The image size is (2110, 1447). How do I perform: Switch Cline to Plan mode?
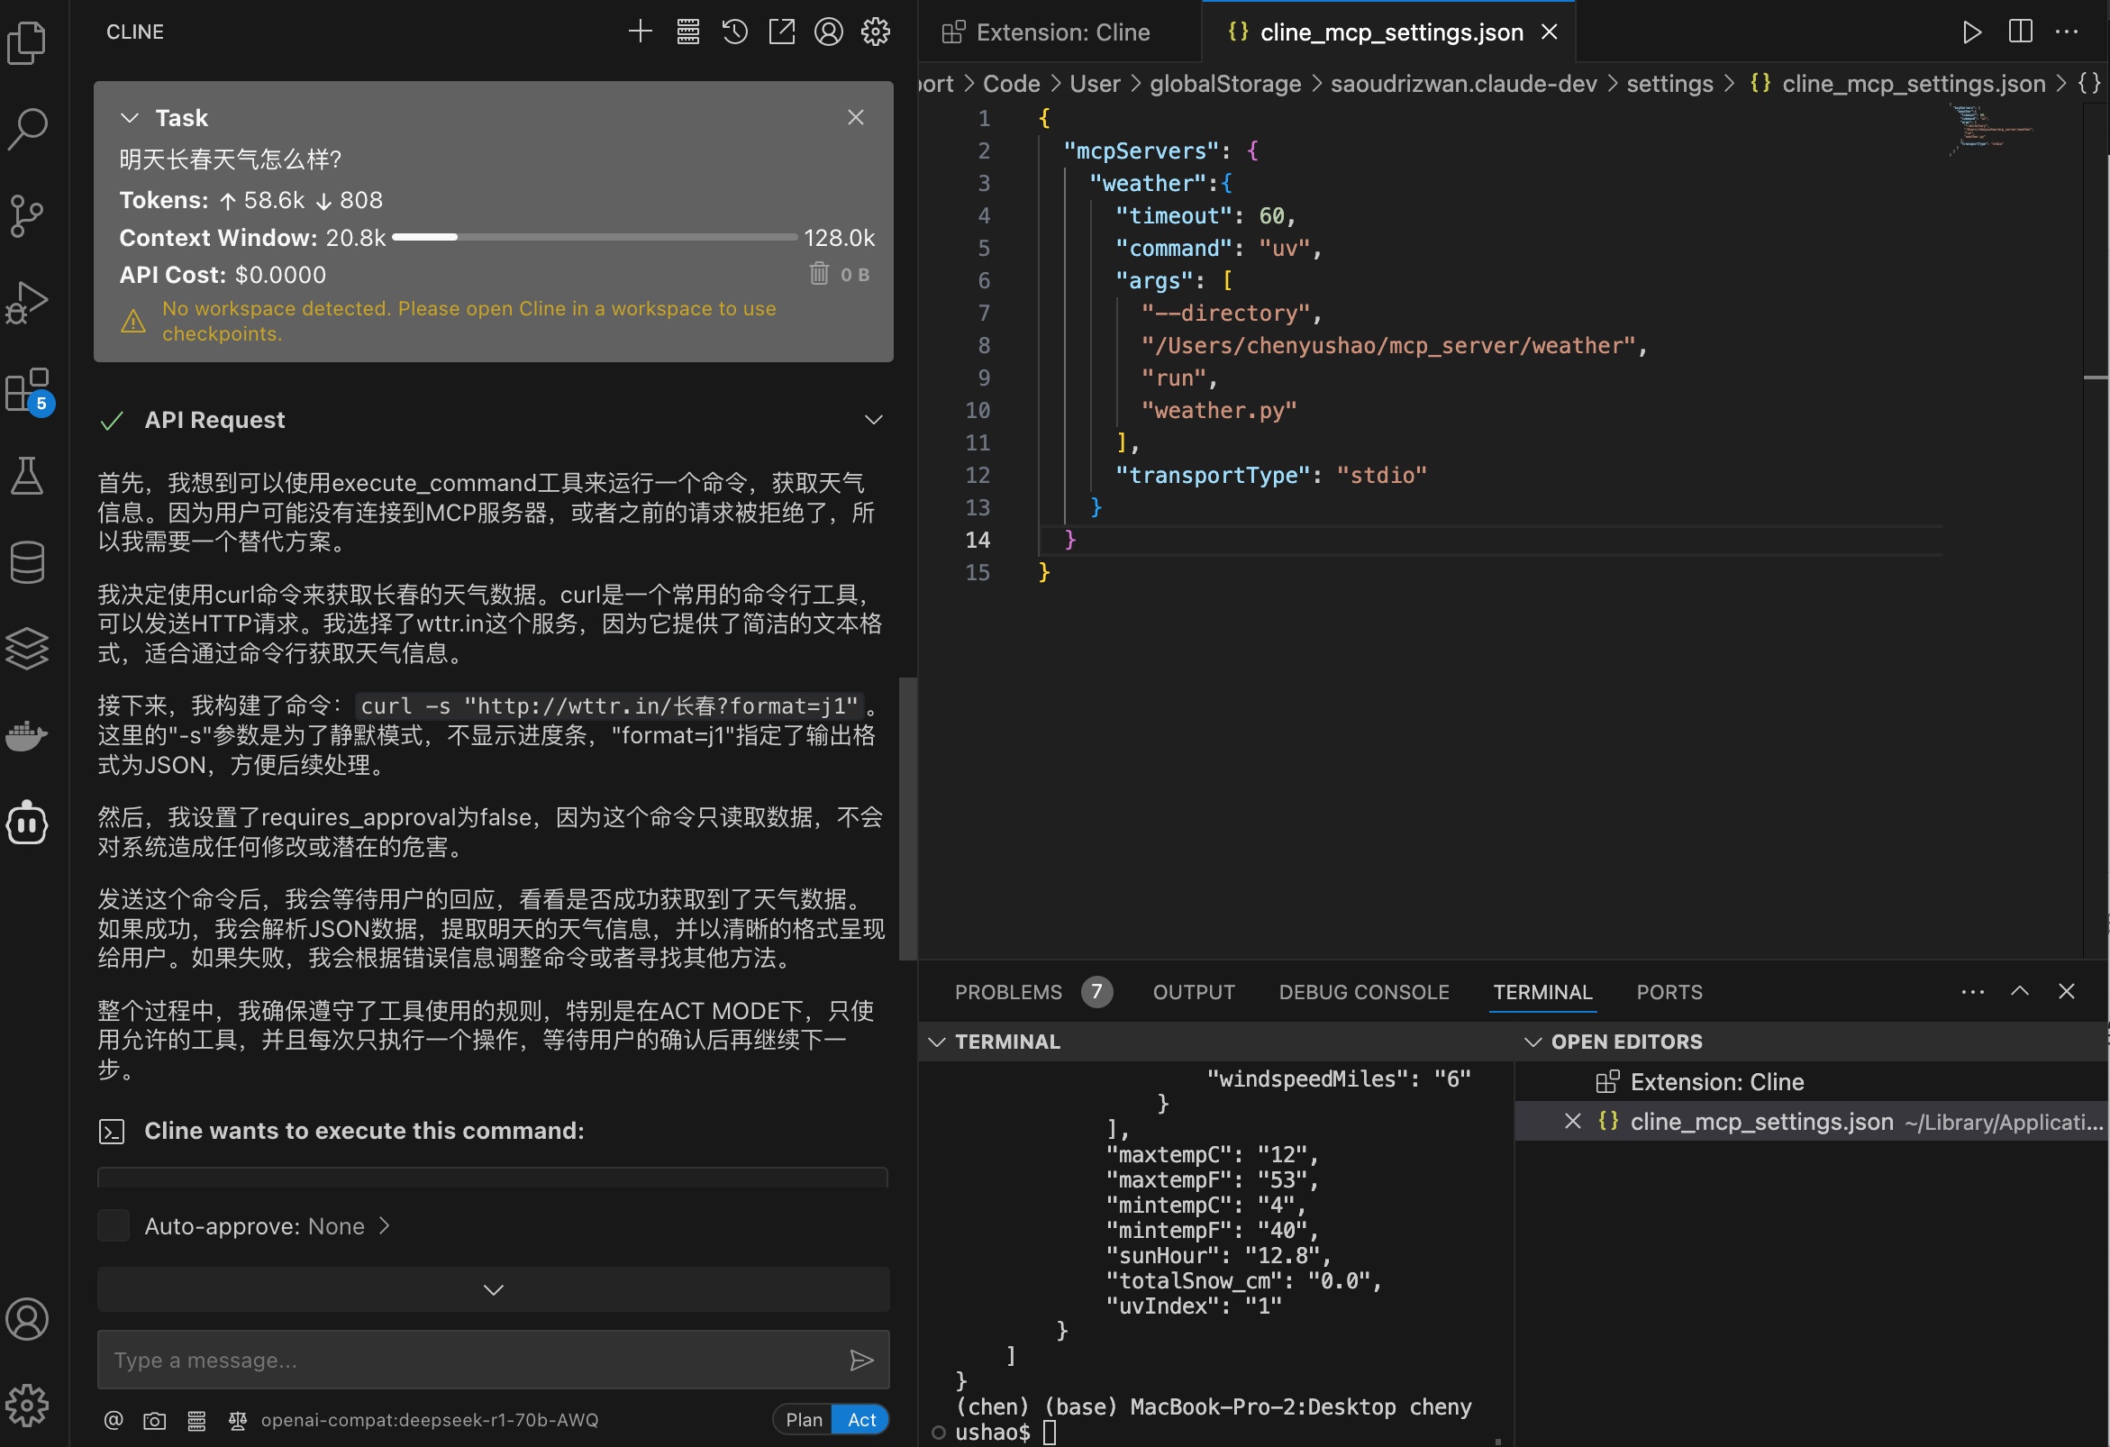coord(804,1420)
